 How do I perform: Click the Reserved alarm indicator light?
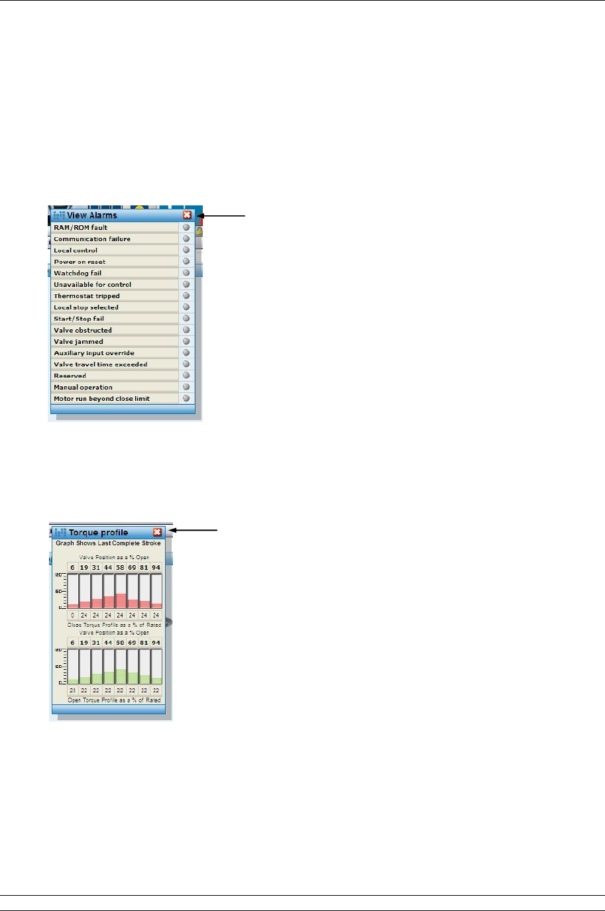click(186, 375)
